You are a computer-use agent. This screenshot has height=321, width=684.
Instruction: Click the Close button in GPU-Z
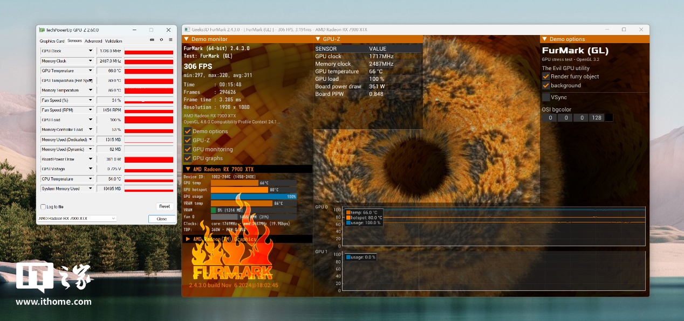click(x=162, y=219)
